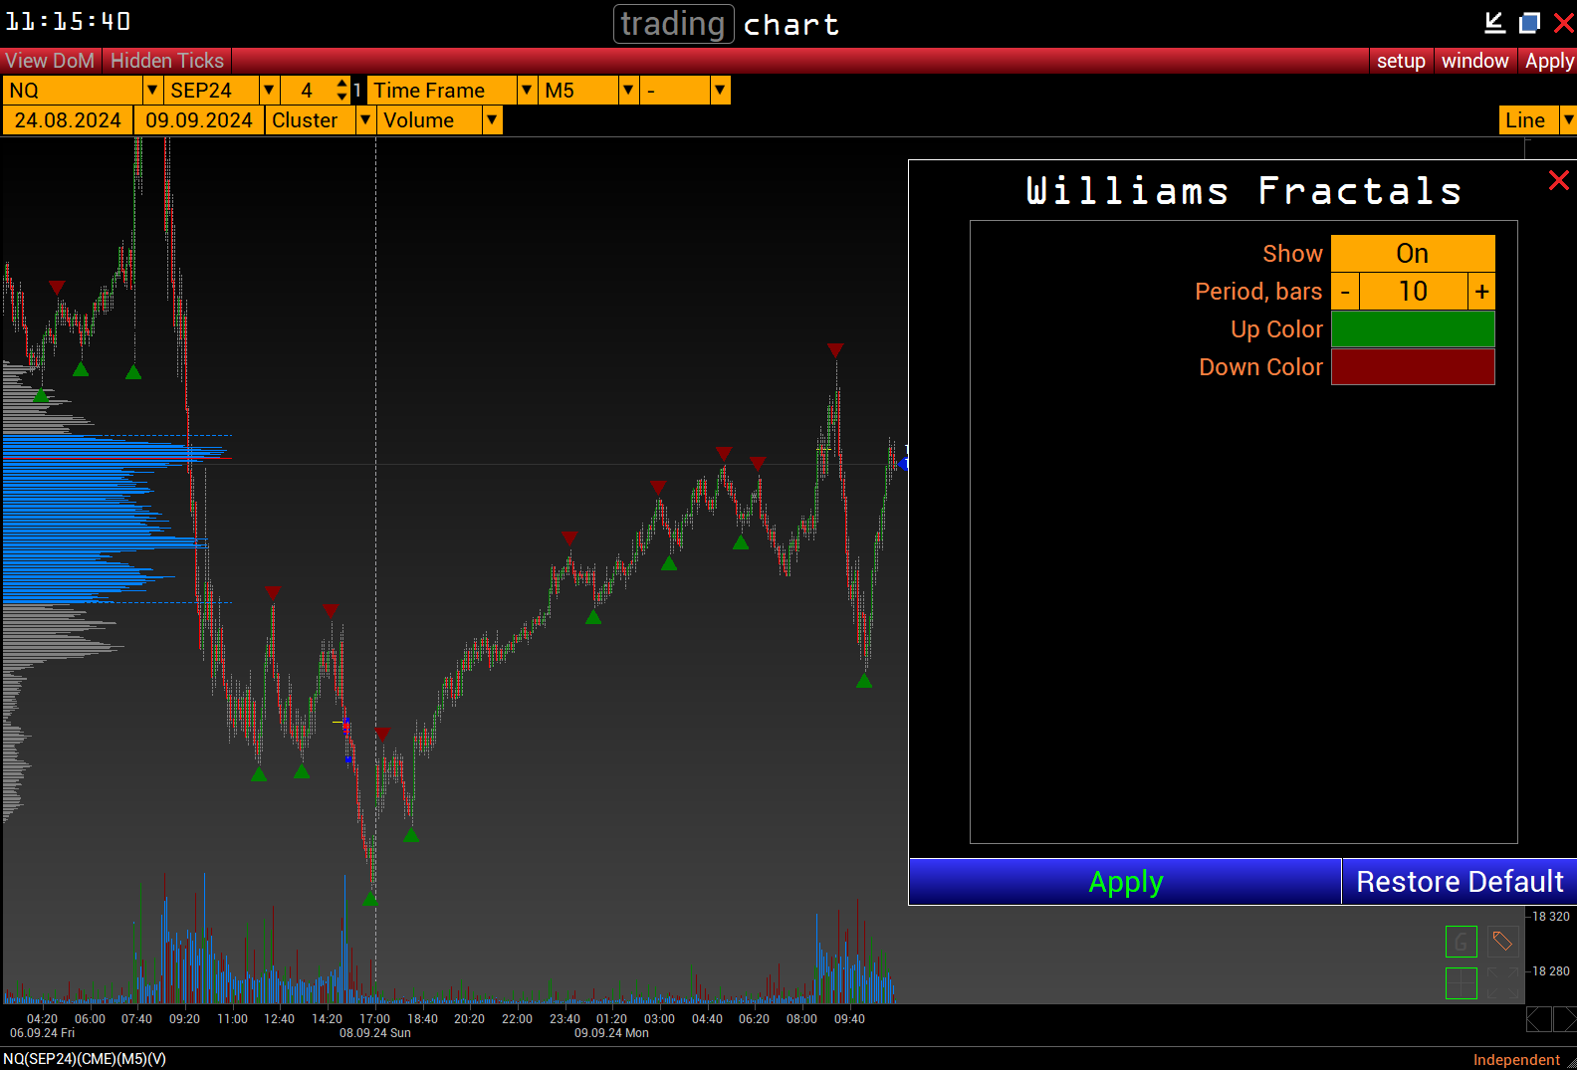Close the Williams Fractals panel

pos(1558,180)
